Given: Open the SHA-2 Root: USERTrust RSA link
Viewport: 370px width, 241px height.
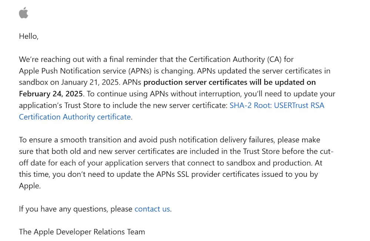Looking at the screenshot, I should point(277,105).
